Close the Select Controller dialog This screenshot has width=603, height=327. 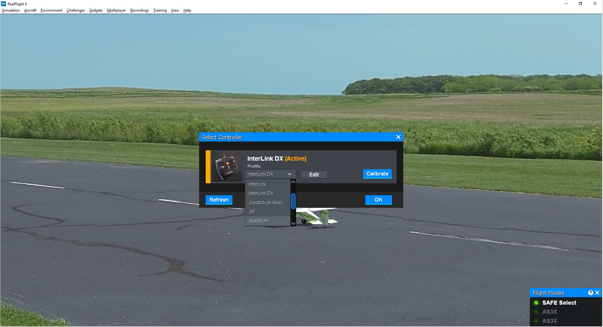[398, 137]
